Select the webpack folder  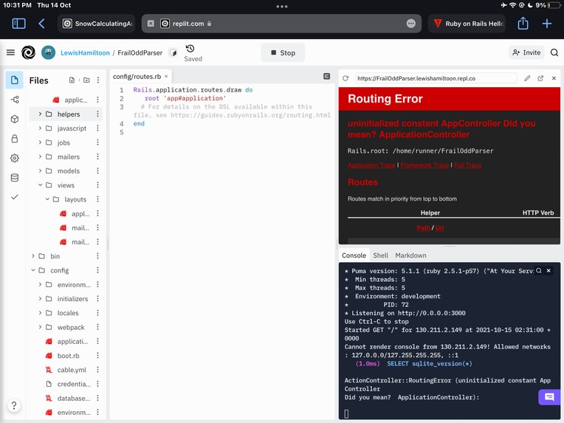(71, 327)
